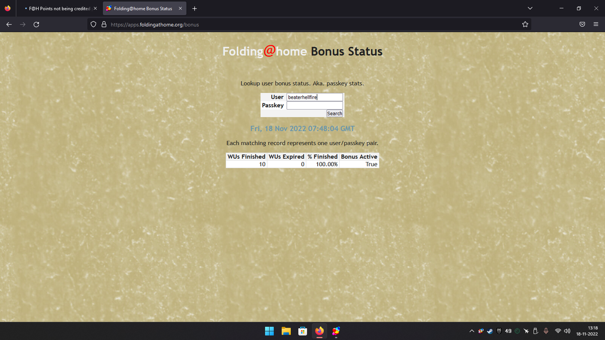This screenshot has height=340, width=605.
Task: Click the address bar URL
Action: 155,25
